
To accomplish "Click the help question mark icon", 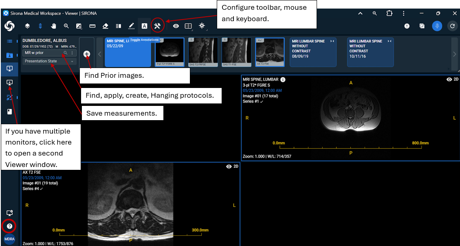I will [x=9, y=226].
